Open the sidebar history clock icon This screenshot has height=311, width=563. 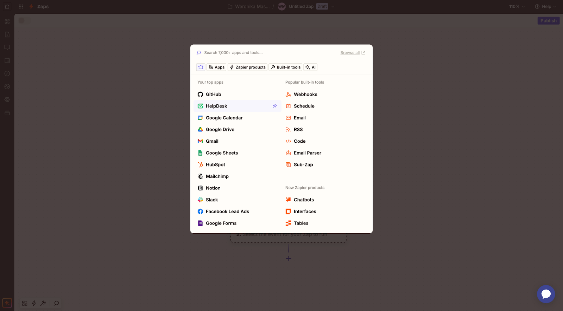(7, 73)
